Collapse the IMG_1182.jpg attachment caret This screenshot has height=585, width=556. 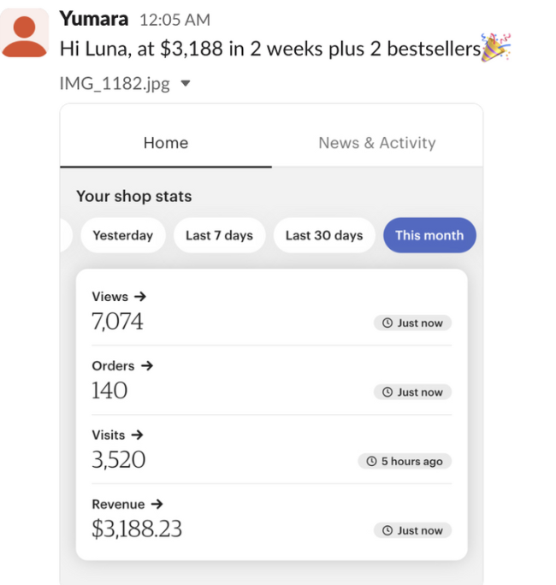tap(186, 84)
